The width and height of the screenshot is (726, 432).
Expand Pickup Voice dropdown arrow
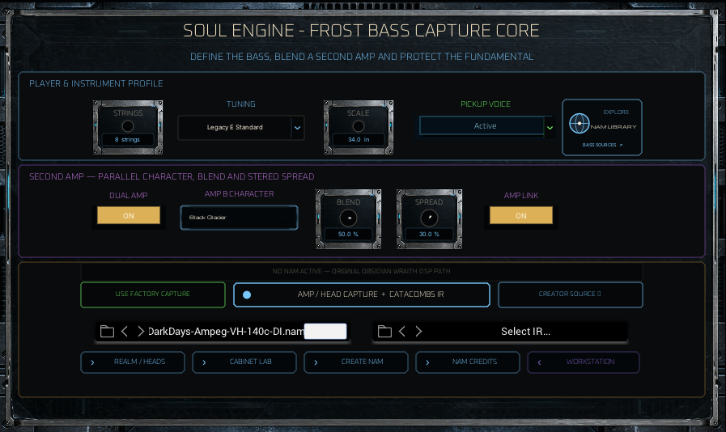coord(550,127)
